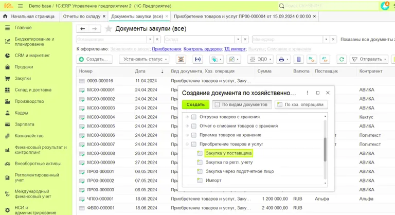This screenshot has height=215, width=395.
Task: Toggle the 'По хоз. операциям' view button
Action: pyautogui.click(x=301, y=104)
